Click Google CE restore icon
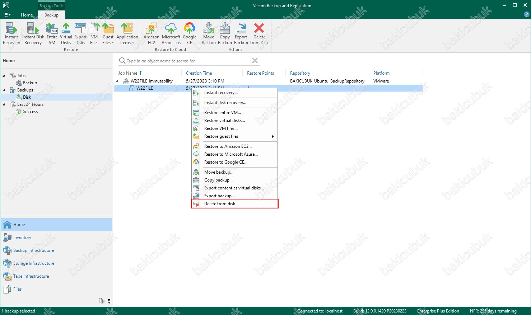 click(x=190, y=34)
